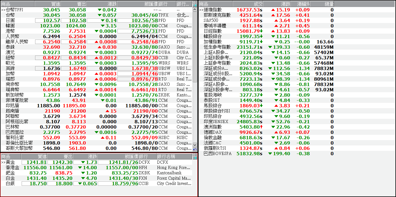
Task: Select the 鈀金 row in the metals panel
Action: click(96, 173)
